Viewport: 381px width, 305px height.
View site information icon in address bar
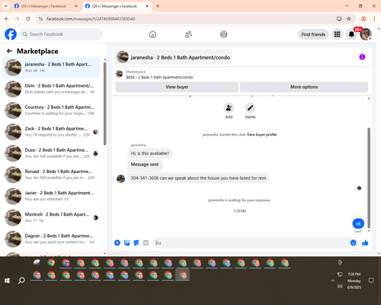[40, 18]
